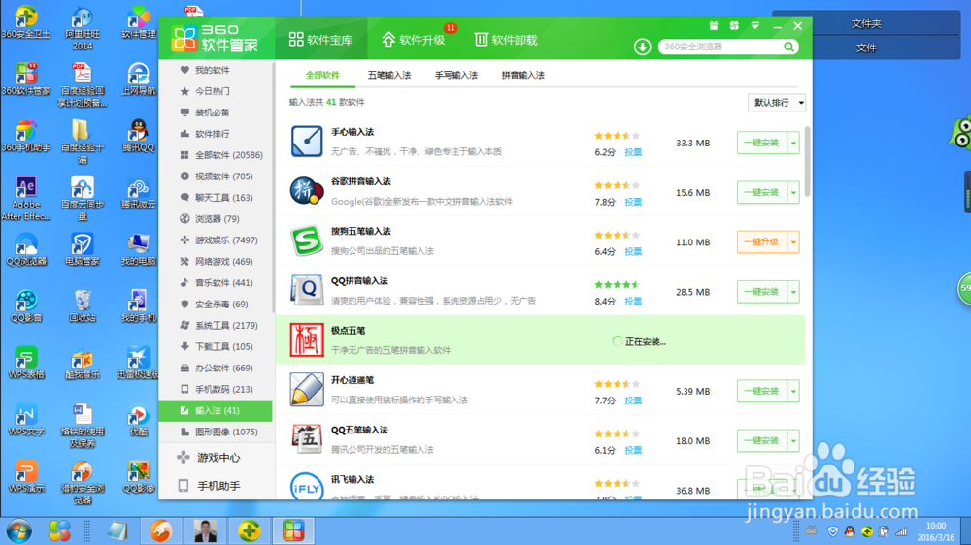
Task: Click the QQ penguin tray icon
Action: coord(850,531)
